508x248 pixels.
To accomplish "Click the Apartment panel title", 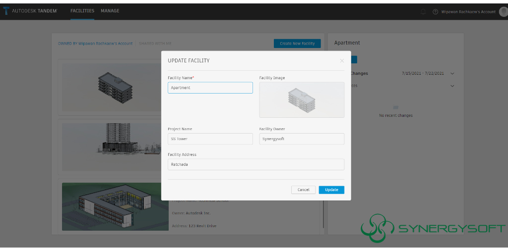I will [x=347, y=43].
